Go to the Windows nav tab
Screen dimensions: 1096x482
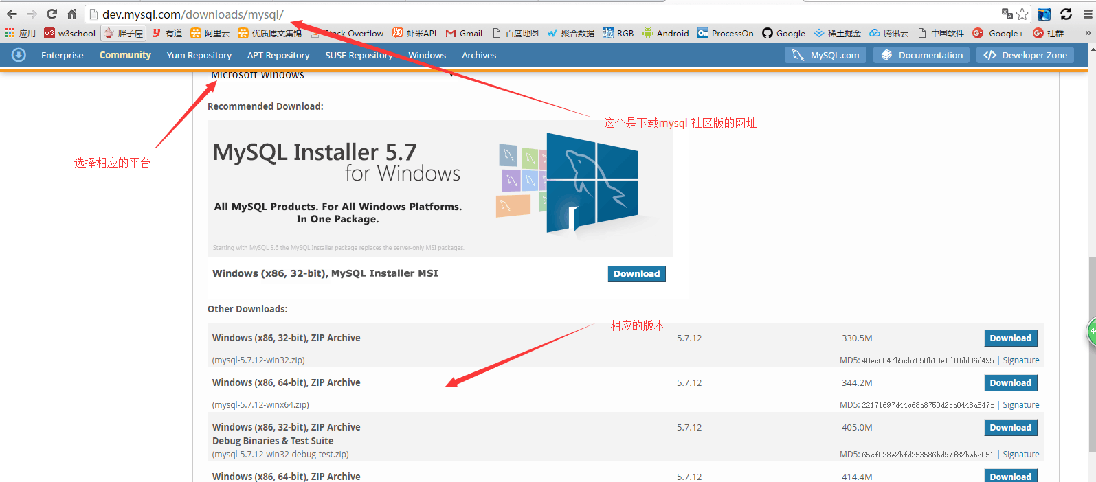coord(427,55)
